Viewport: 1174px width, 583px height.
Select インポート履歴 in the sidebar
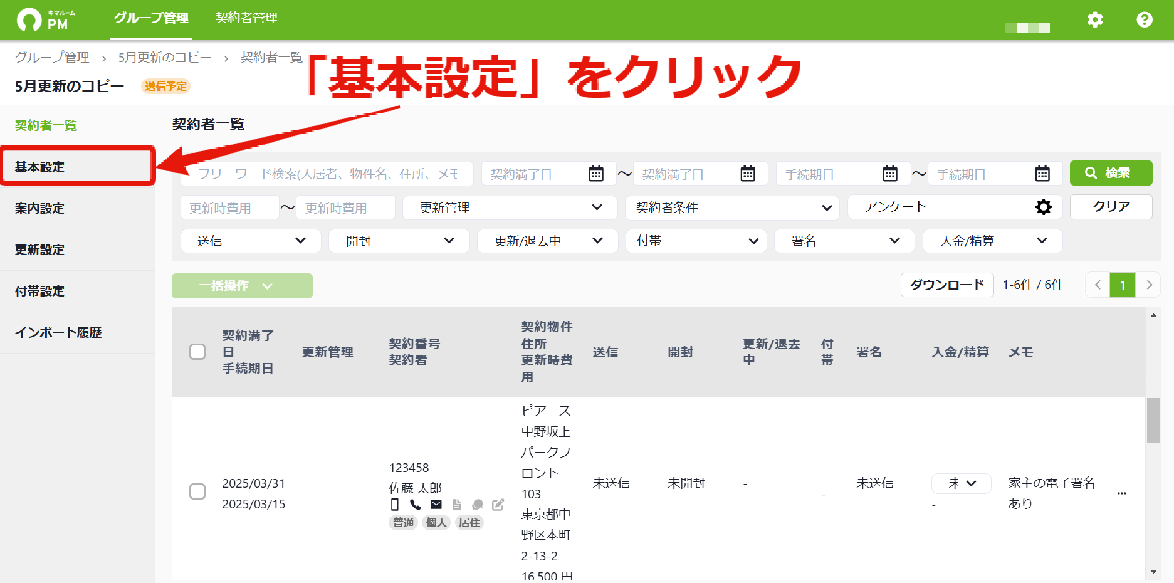(78, 332)
